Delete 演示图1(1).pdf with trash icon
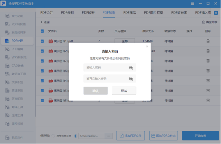 coord(208,41)
